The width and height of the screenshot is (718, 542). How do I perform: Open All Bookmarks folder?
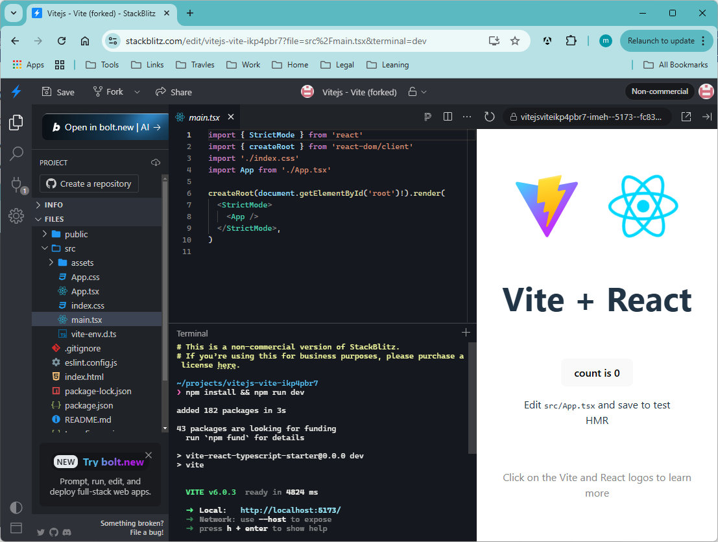(676, 65)
